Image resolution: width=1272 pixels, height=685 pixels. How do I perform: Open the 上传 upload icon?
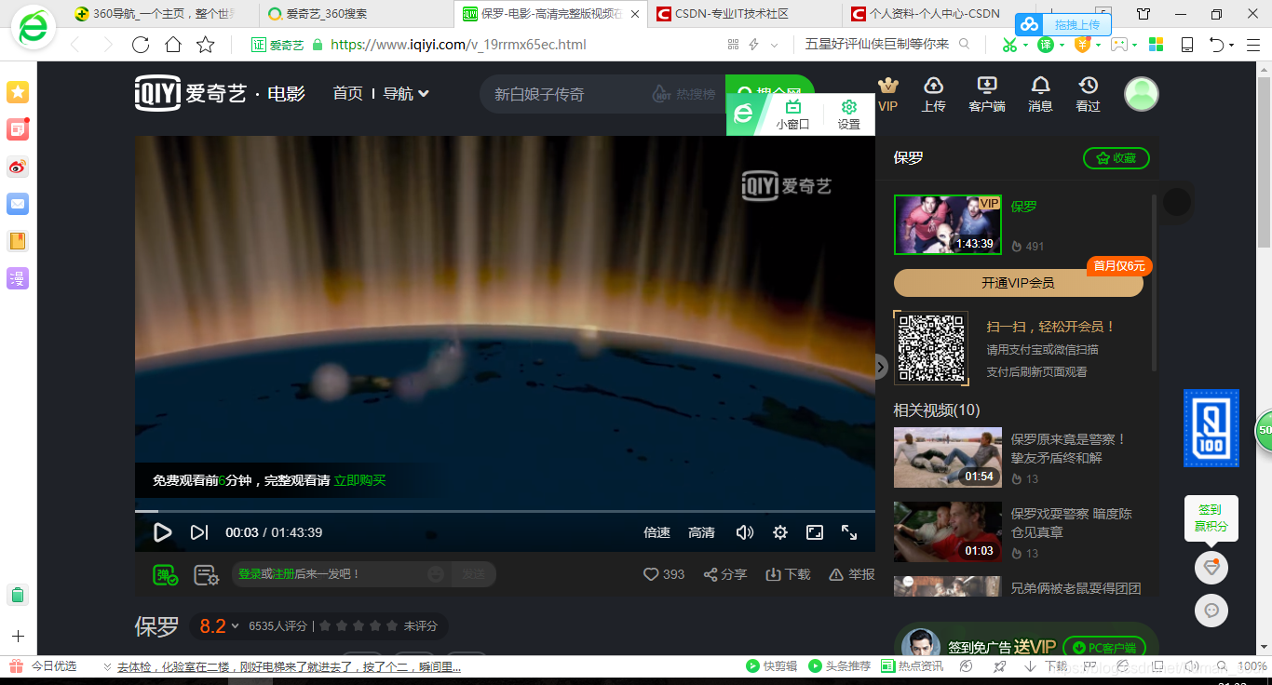pyautogui.click(x=933, y=94)
